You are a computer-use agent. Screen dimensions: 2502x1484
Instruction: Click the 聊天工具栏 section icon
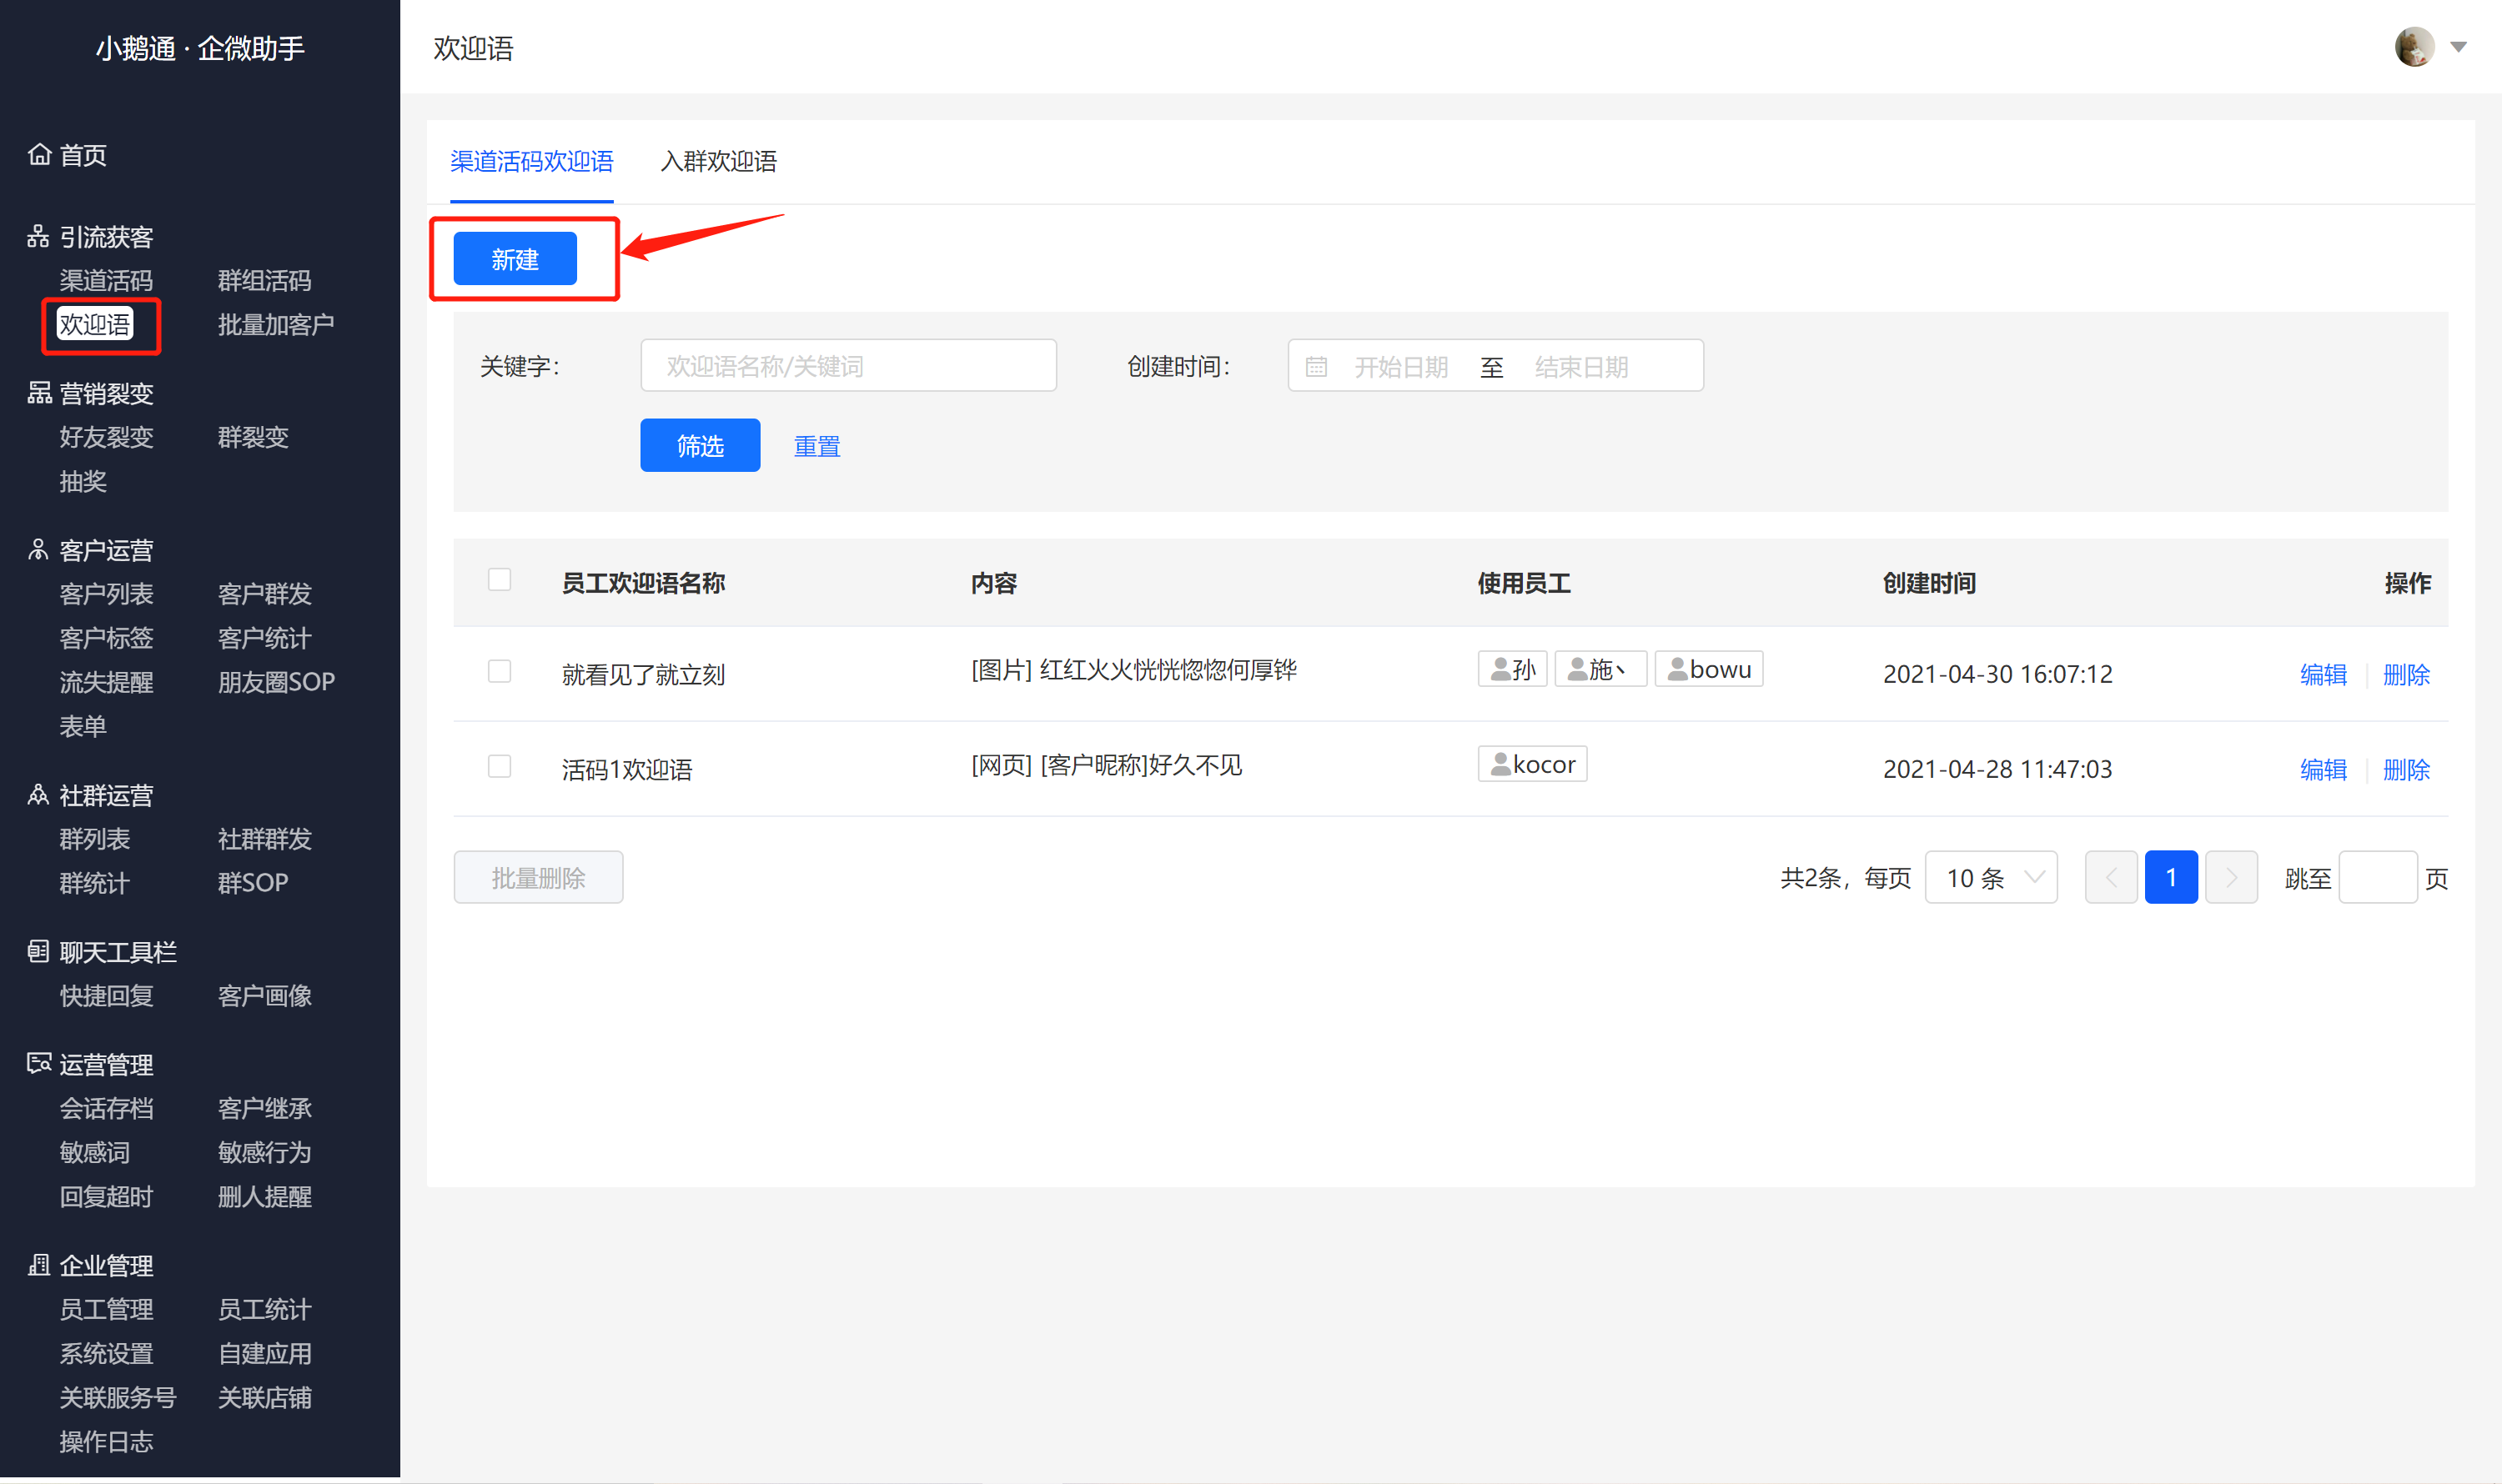(38, 951)
